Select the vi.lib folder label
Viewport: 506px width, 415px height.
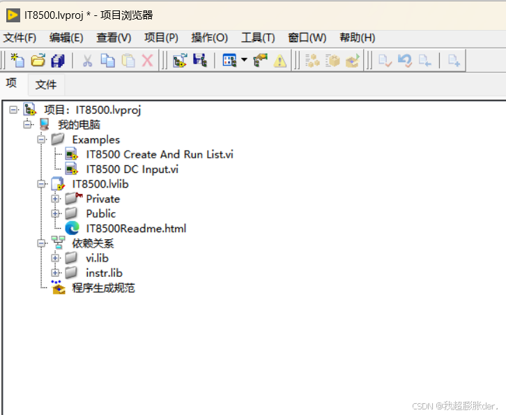click(x=97, y=258)
